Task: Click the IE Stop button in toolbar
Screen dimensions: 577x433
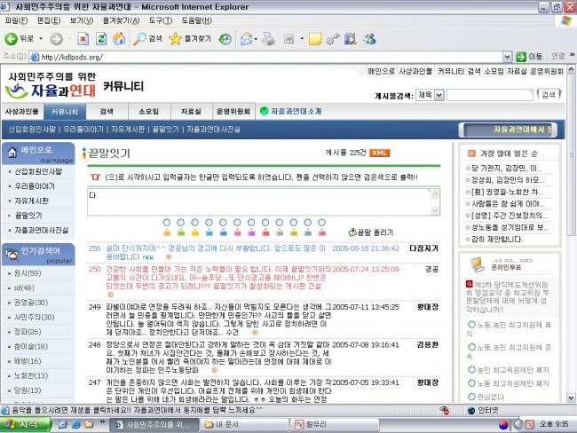Action: point(83,39)
